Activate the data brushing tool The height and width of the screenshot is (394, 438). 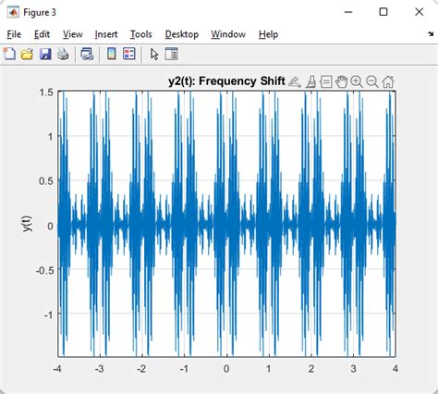310,81
